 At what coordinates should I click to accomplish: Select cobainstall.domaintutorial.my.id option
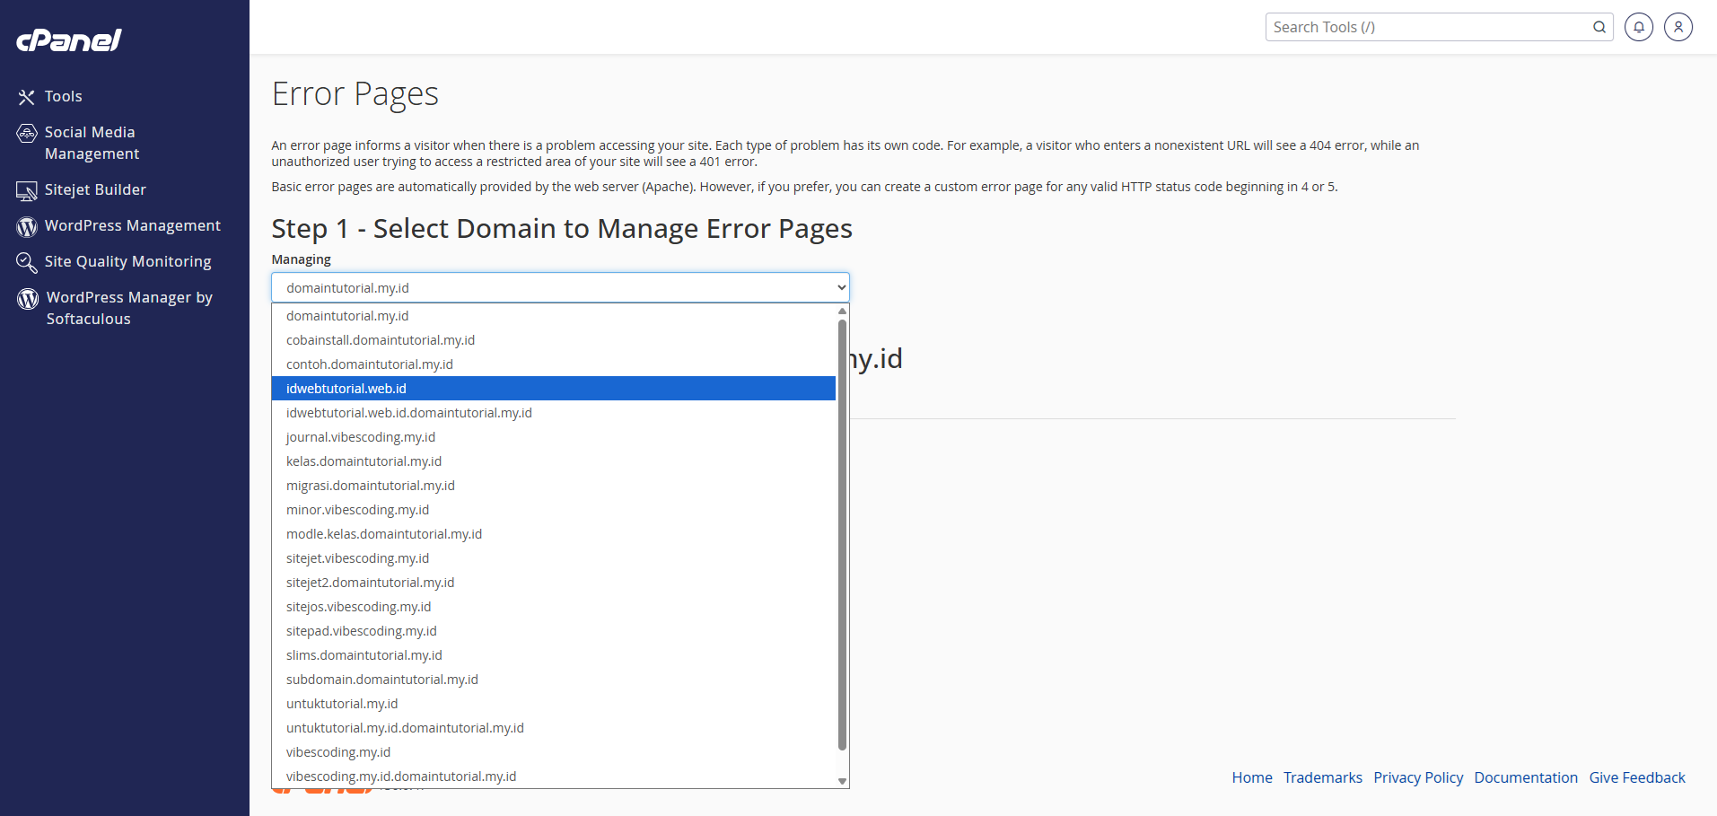click(554, 340)
